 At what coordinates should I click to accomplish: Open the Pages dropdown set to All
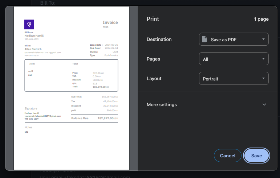pyautogui.click(x=234, y=59)
